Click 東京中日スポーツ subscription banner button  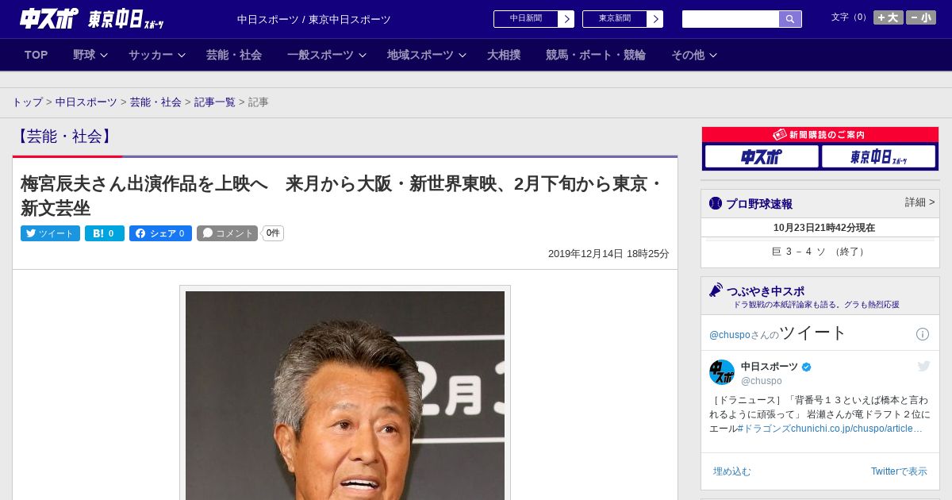(878, 157)
